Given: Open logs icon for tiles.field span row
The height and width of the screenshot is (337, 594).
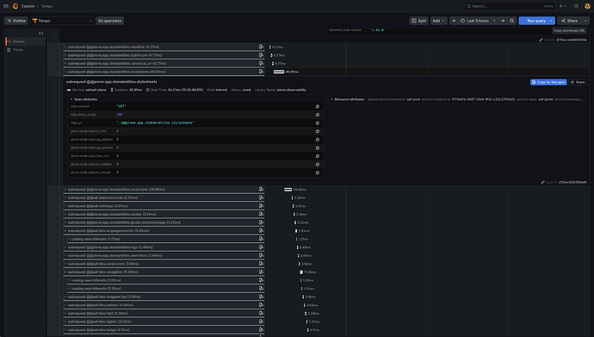Looking at the screenshot, I should coord(261,313).
